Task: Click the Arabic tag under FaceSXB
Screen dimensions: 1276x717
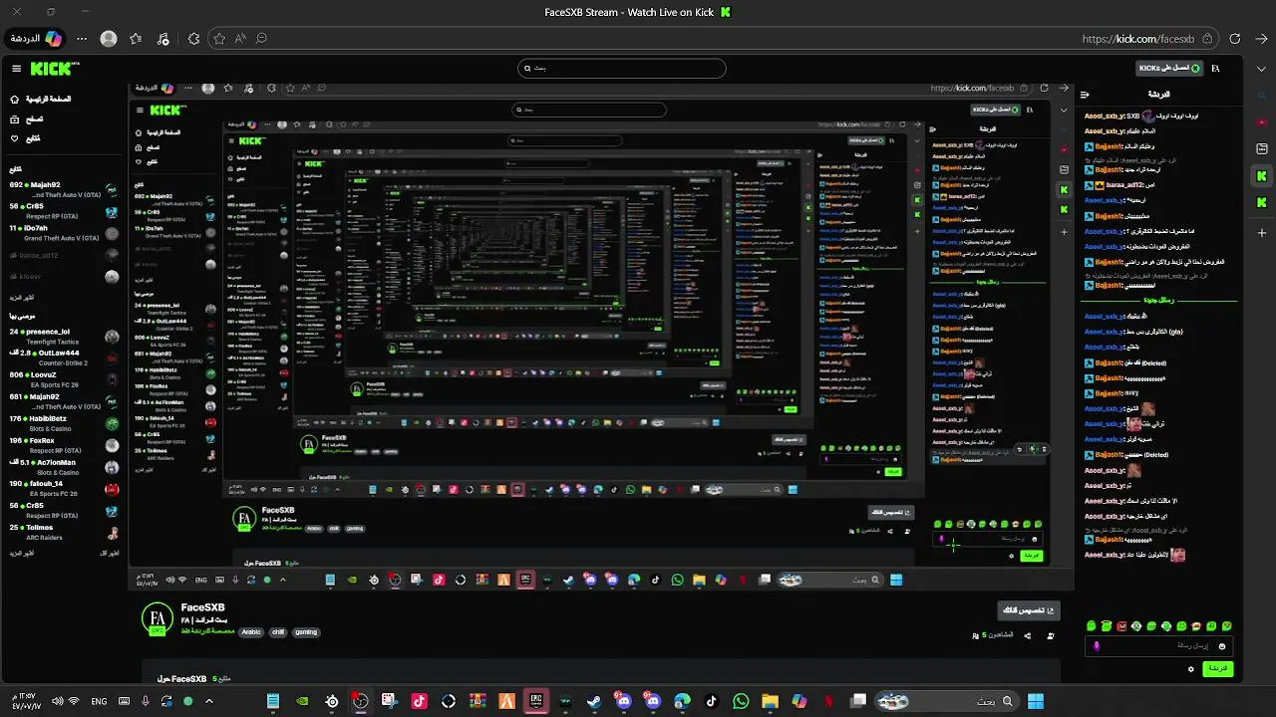Action: (x=251, y=631)
